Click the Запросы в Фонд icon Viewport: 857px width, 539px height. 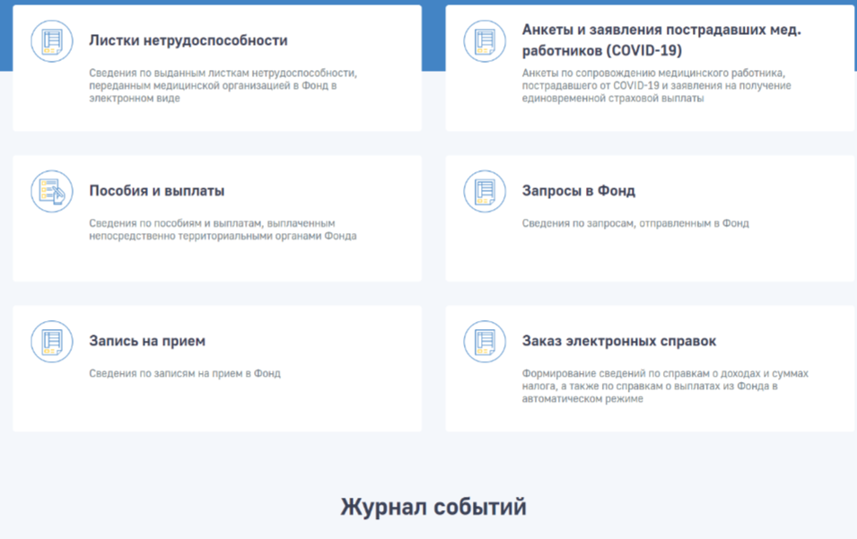pyautogui.click(x=485, y=191)
